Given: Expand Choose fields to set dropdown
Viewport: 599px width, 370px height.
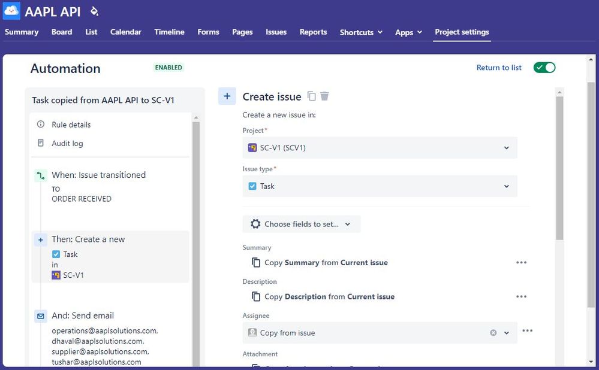Looking at the screenshot, I should [302, 224].
